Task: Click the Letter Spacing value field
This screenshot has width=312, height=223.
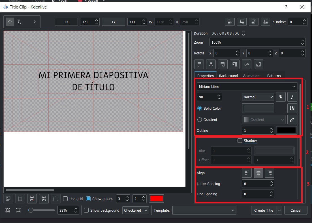Action: click(258, 184)
